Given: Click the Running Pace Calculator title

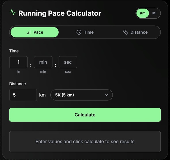Looking at the screenshot, I should click(x=59, y=13).
